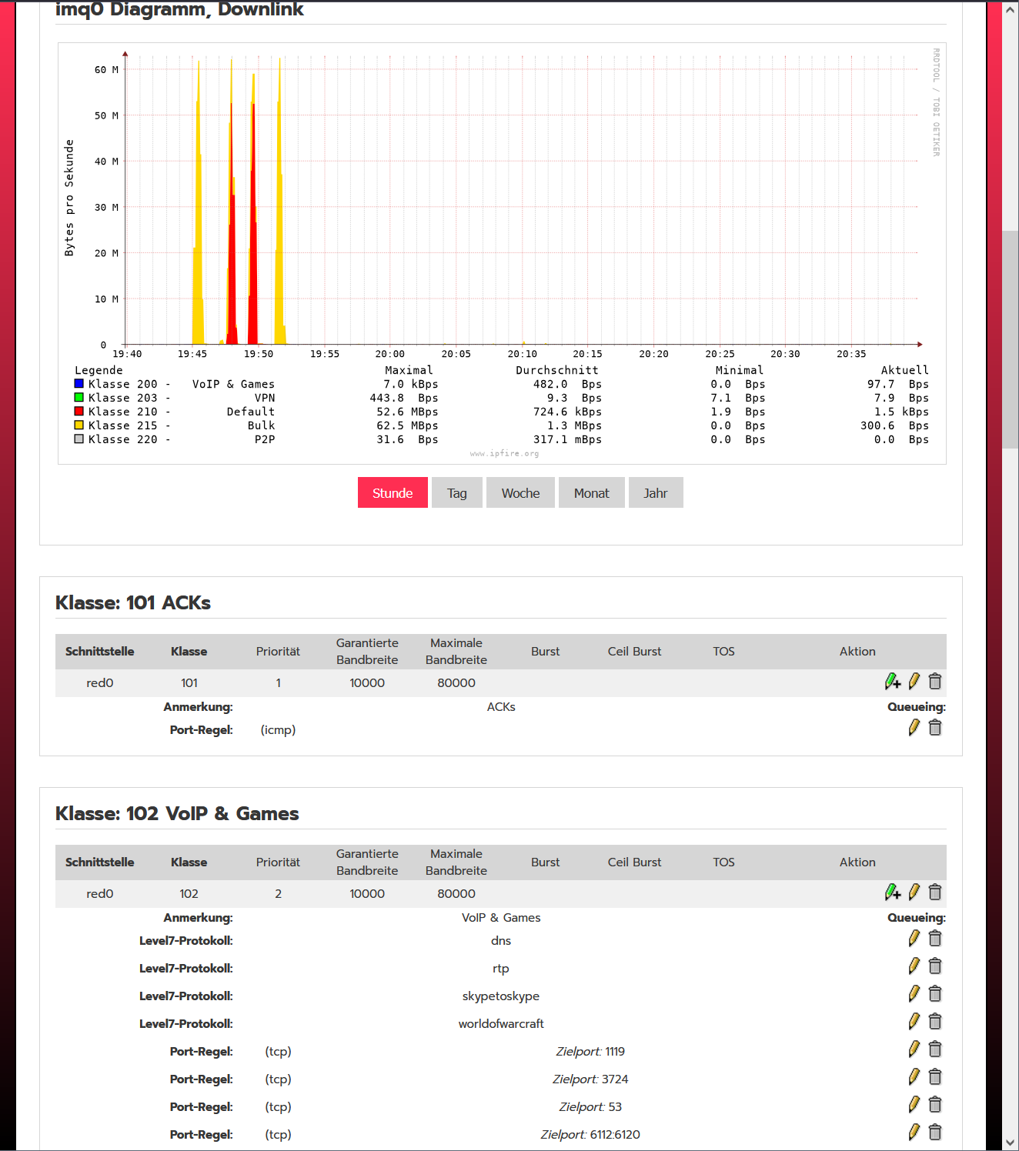Delete the skypetoskype protocol rule
The height and width of the screenshot is (1151, 1019).
[935, 993]
